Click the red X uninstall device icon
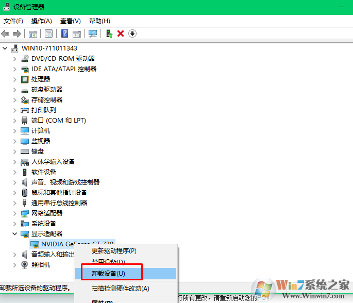Image resolution: width=353 pixels, height=303 pixels. tap(121, 33)
